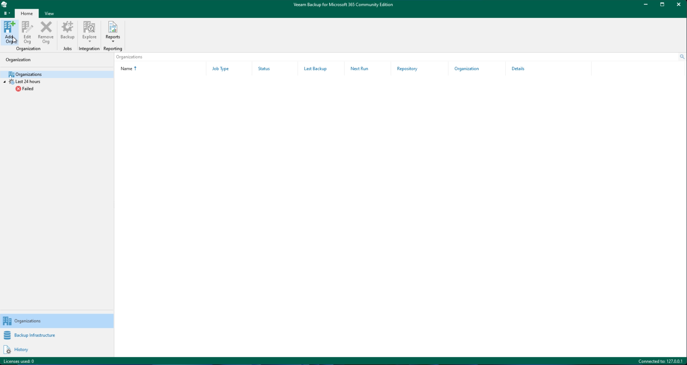687x365 pixels.
Task: Click the Veeam logo in the title bar
Action: click(4, 4)
